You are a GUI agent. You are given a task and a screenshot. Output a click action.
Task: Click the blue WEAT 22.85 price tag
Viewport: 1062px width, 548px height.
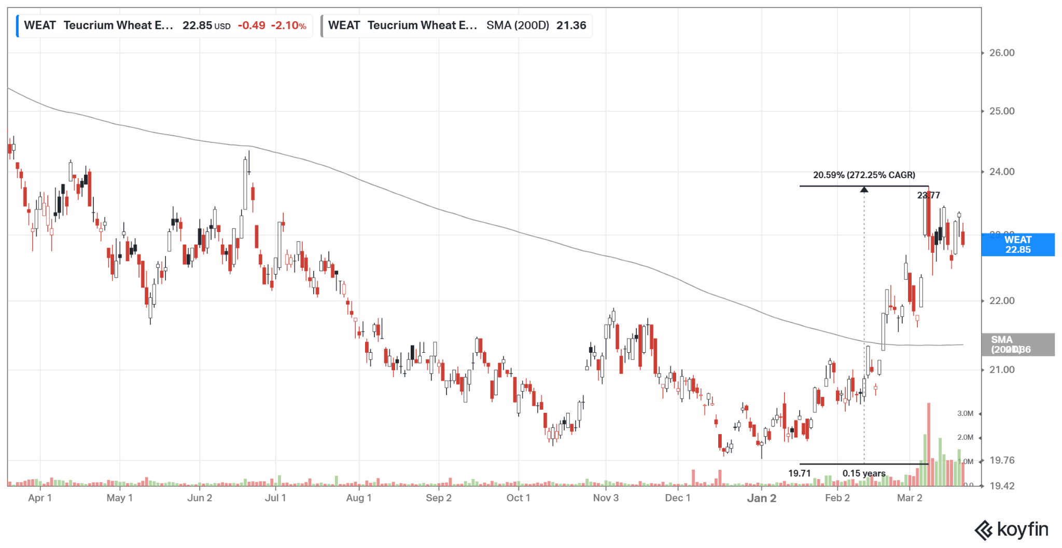click(1018, 244)
